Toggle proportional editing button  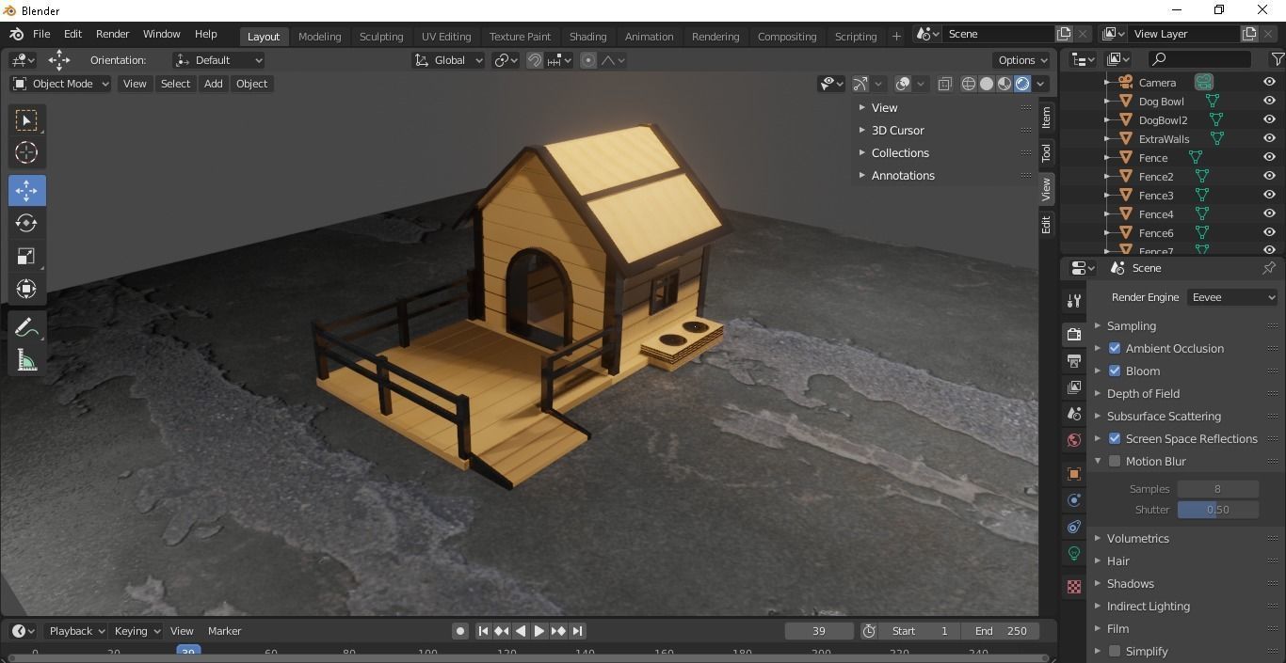tap(588, 60)
